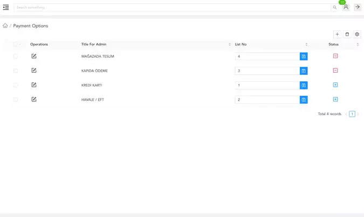Click the List No field with value 3

(x=267, y=71)
